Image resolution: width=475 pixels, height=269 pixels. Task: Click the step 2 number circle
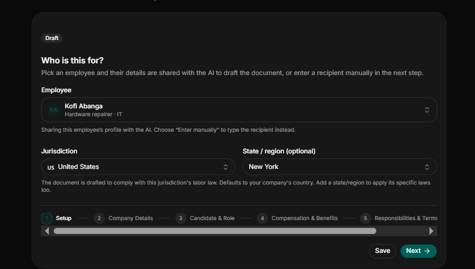tap(99, 218)
